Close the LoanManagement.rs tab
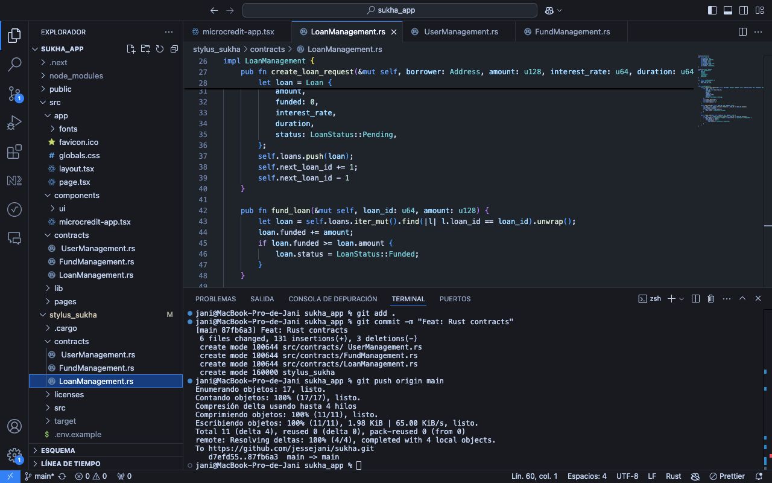The height and width of the screenshot is (483, 772). coord(394,32)
